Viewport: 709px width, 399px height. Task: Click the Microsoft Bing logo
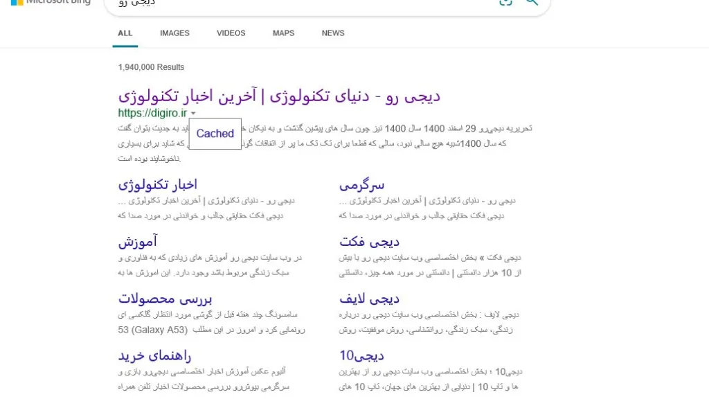tap(51, 2)
